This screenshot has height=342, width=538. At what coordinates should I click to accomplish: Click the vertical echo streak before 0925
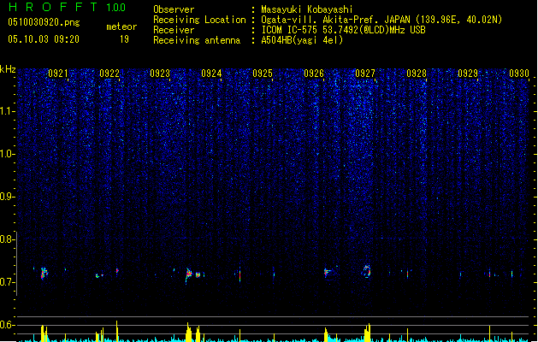[x=239, y=274]
